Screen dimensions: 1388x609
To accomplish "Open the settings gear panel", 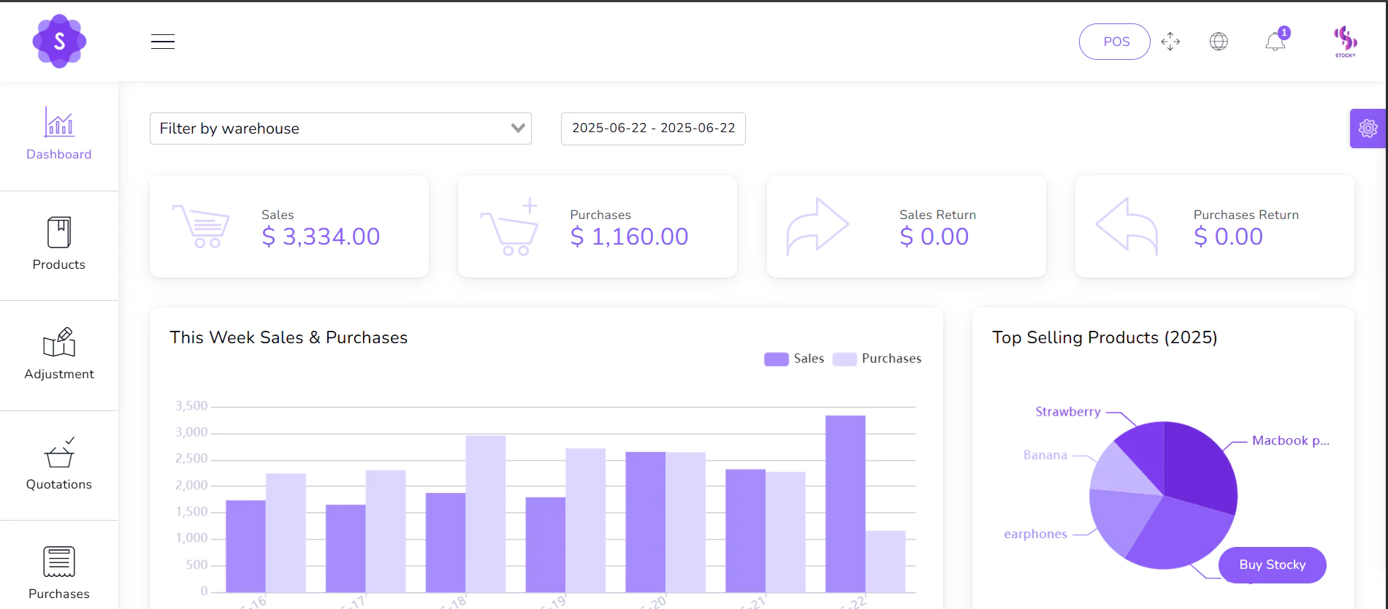I will coord(1368,129).
